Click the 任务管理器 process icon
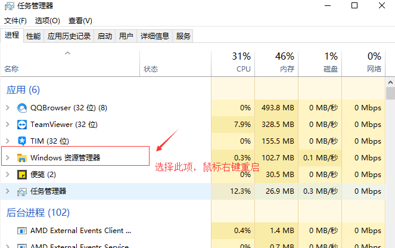The image size is (395, 248). pyautogui.click(x=22, y=191)
